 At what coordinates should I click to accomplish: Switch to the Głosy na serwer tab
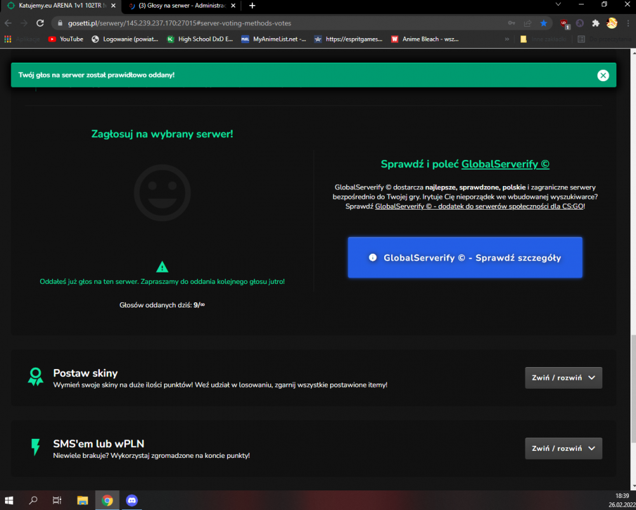pyautogui.click(x=182, y=6)
